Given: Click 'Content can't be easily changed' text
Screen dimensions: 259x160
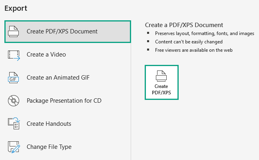Looking at the screenshot, I should coord(189,42).
